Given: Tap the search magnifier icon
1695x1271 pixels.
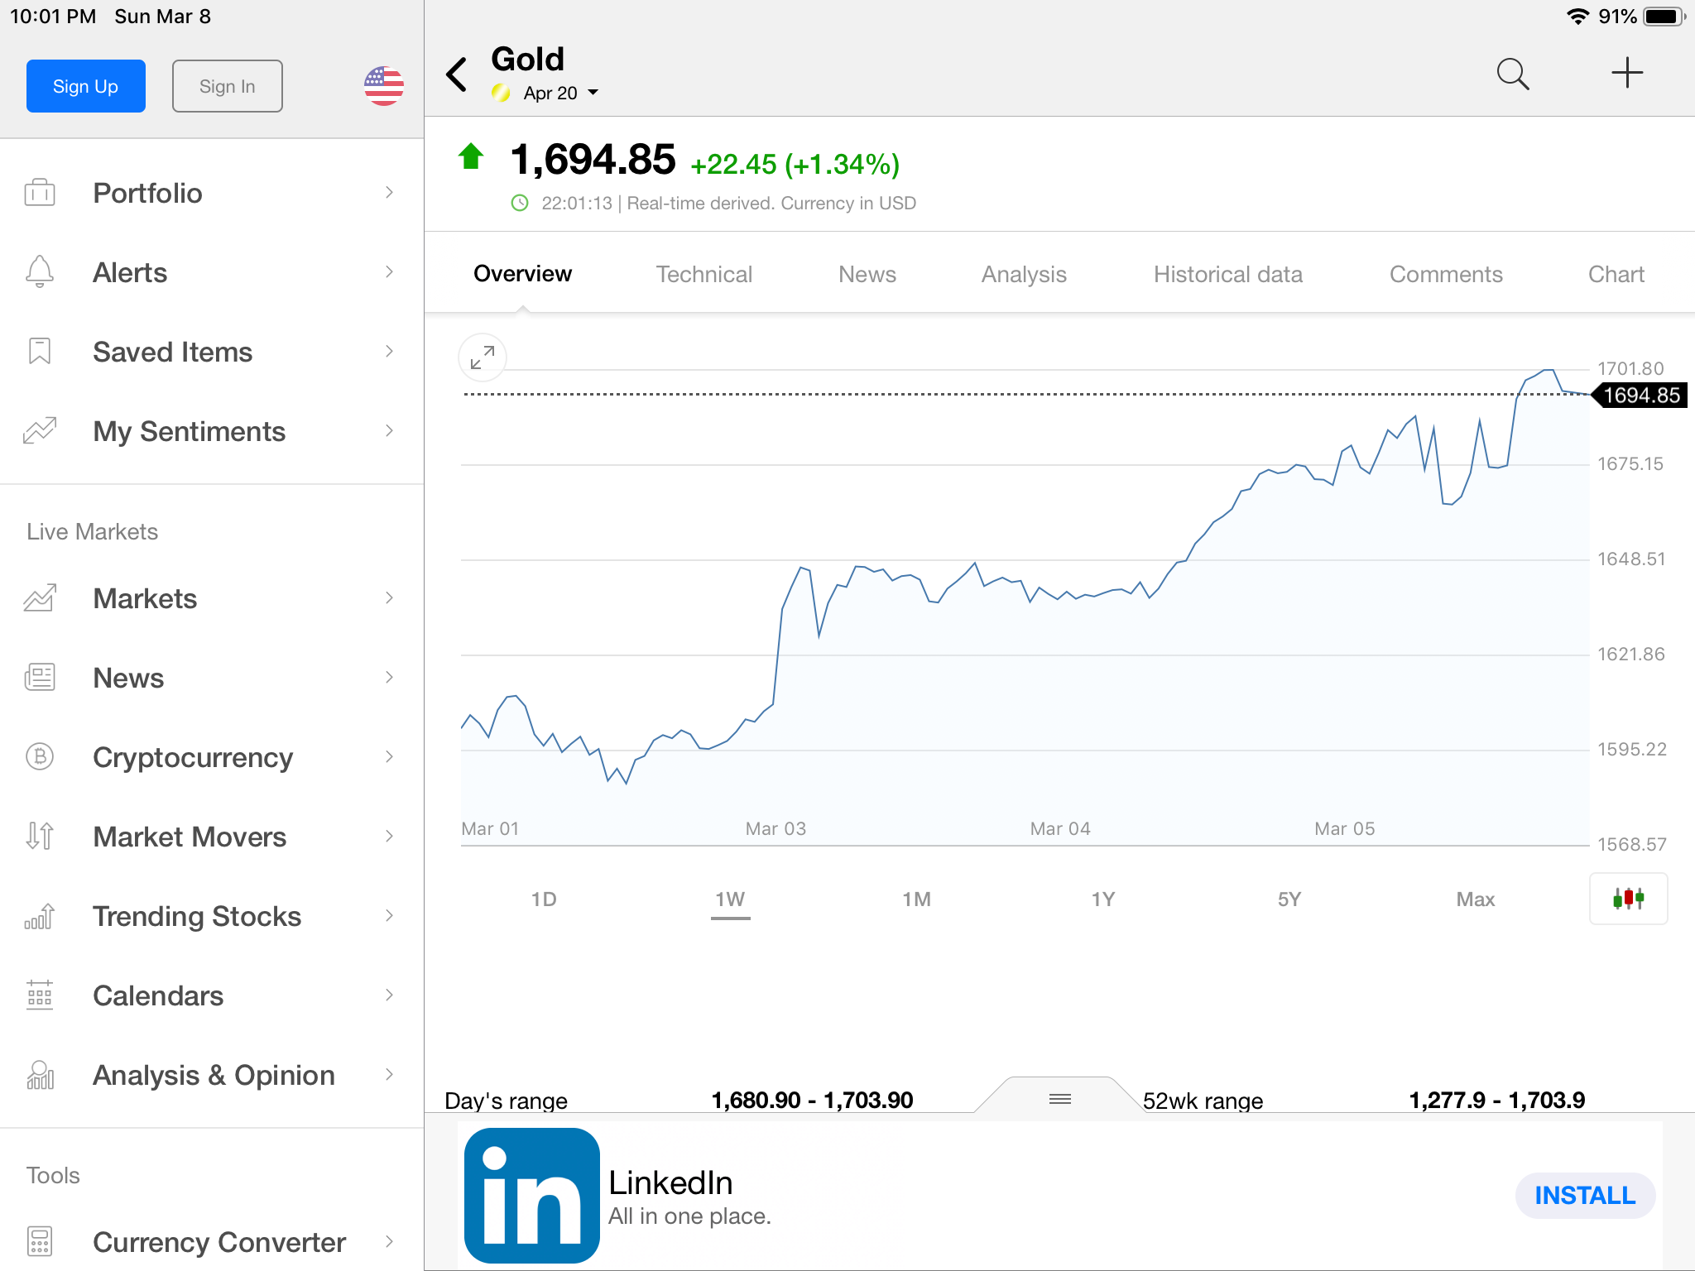Looking at the screenshot, I should tap(1512, 74).
